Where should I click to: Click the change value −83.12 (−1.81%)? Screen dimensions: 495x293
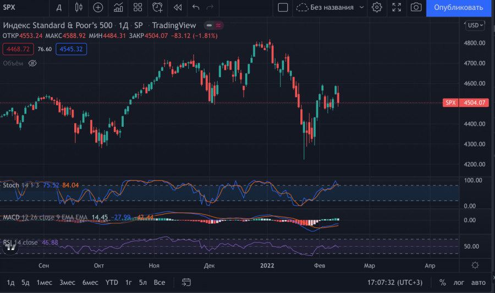click(x=194, y=36)
